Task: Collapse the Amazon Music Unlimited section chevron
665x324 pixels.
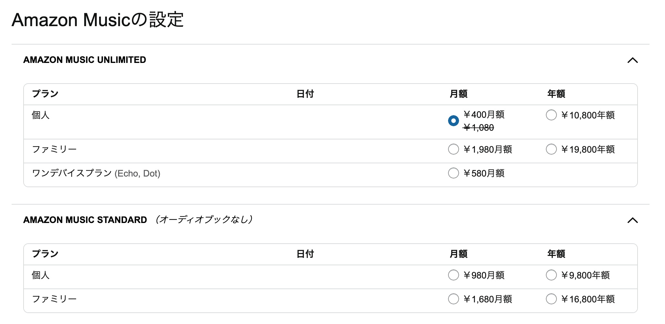Action: tap(632, 60)
